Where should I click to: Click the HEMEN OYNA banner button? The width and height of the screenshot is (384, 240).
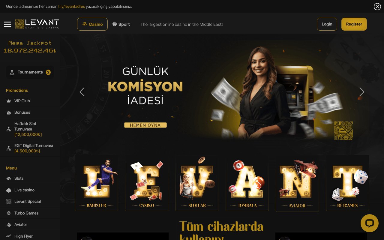(145, 125)
